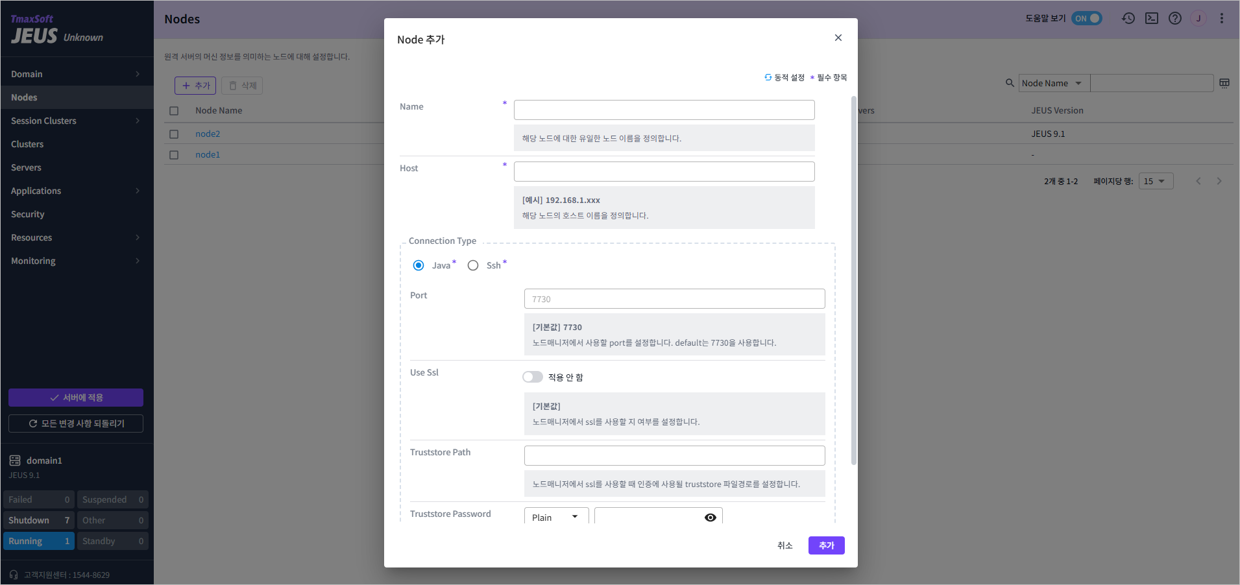Open the Node Name search filter dropdown
Screen dimensions: 1240x585
1053,83
